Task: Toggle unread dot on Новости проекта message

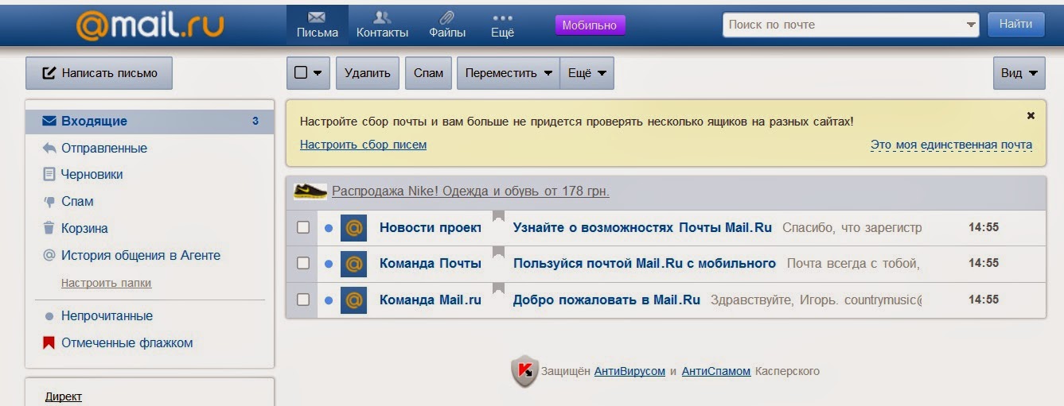Action: 329,228
